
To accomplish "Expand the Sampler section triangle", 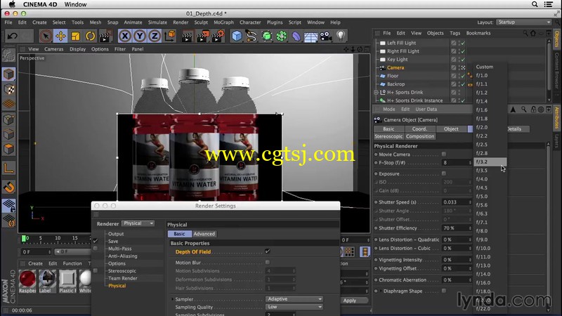I will coord(172,299).
